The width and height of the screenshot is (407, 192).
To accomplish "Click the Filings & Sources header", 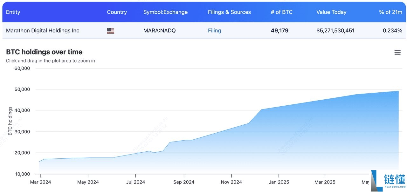I will 229,12.
